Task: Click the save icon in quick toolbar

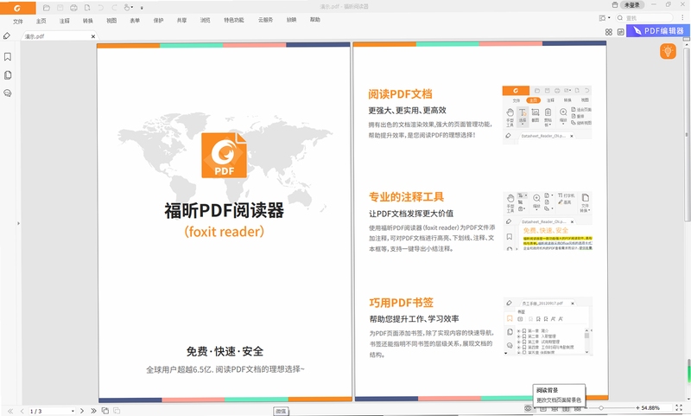Action: [x=60, y=8]
